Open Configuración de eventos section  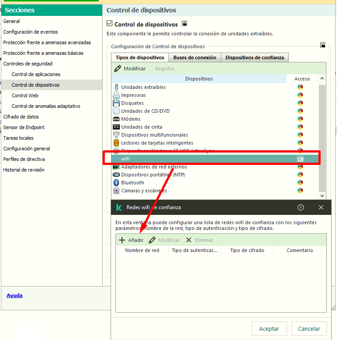(31, 32)
